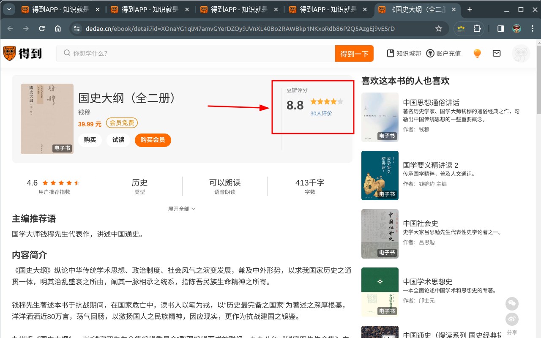The width and height of the screenshot is (541, 338).
Task: Open a new browser tab
Action: click(470, 9)
